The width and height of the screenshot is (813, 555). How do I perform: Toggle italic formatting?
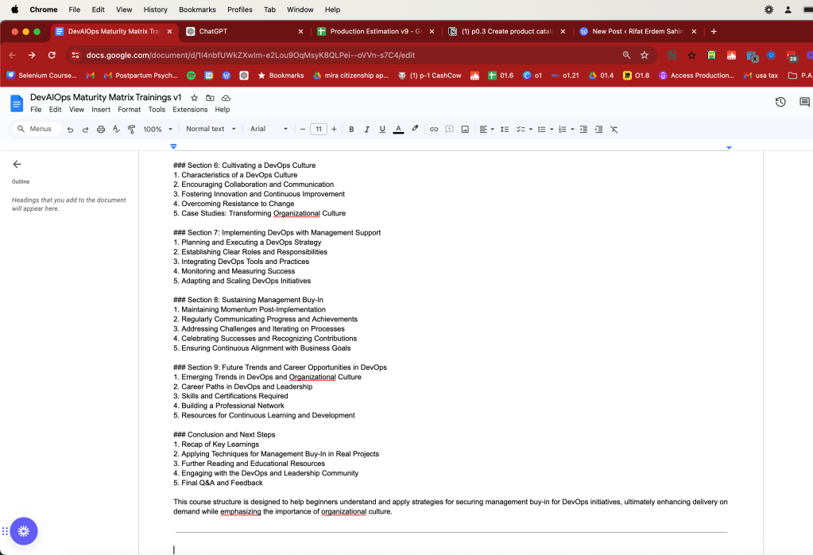(x=366, y=129)
